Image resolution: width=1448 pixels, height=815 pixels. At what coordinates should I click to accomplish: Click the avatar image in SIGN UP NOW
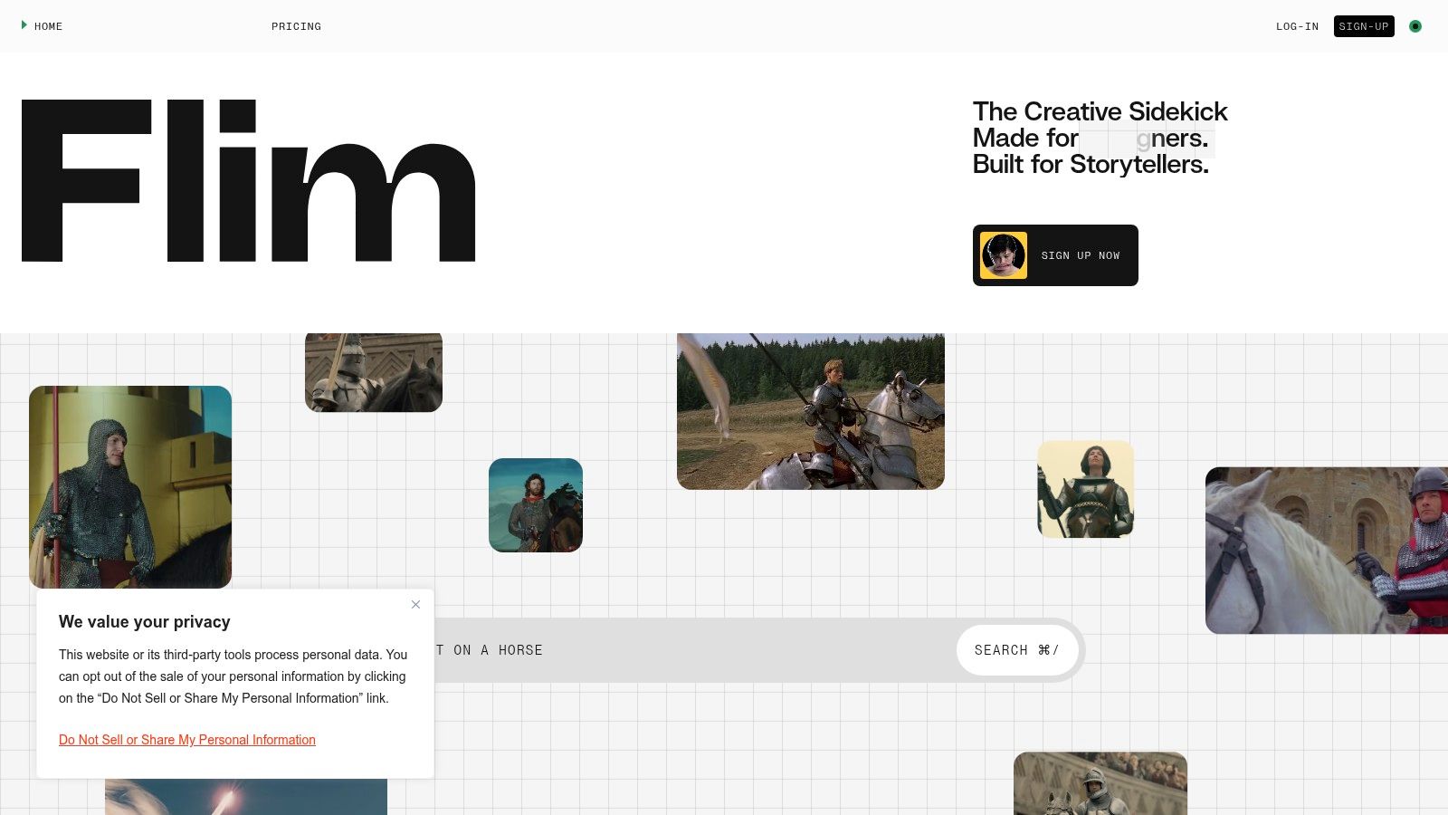coord(1004,255)
